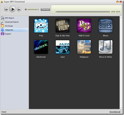Skip to the previous track
Screen dimensions: 124x115
click(x=6, y=9)
